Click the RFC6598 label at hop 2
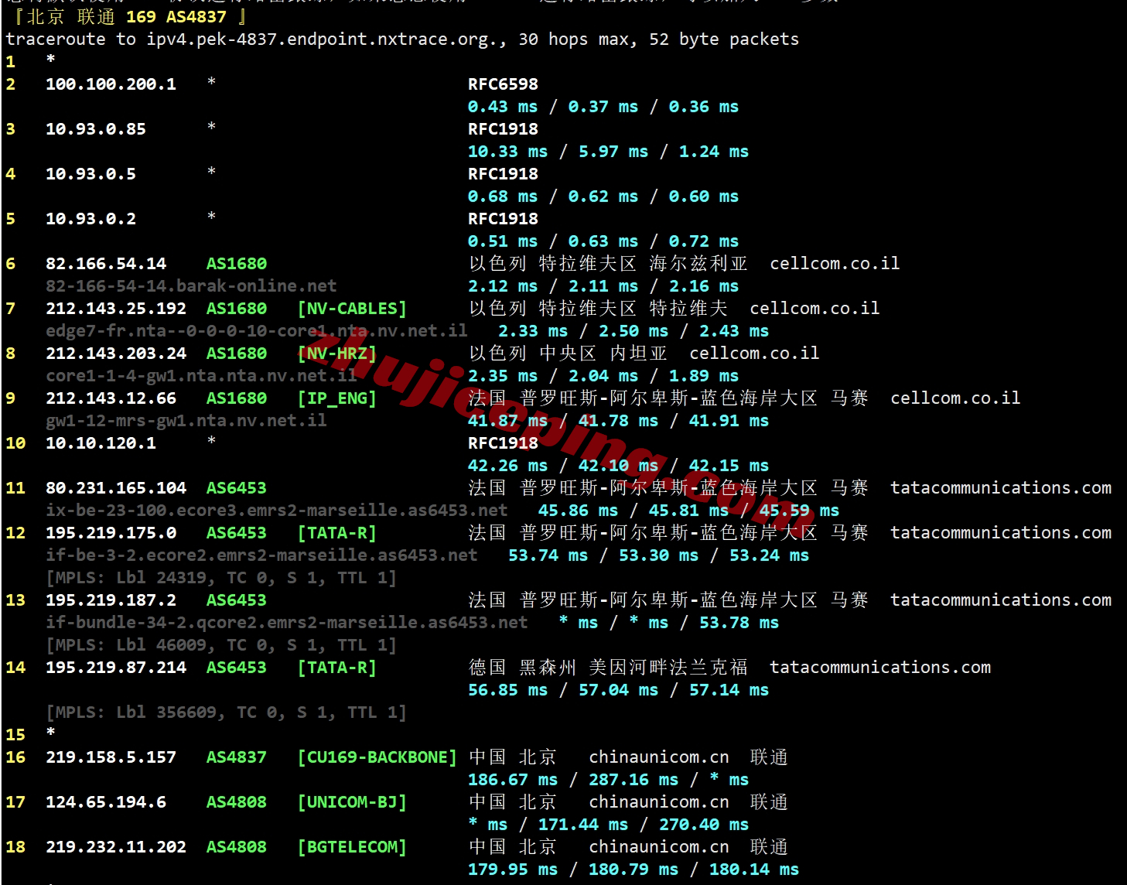 pyautogui.click(x=503, y=84)
